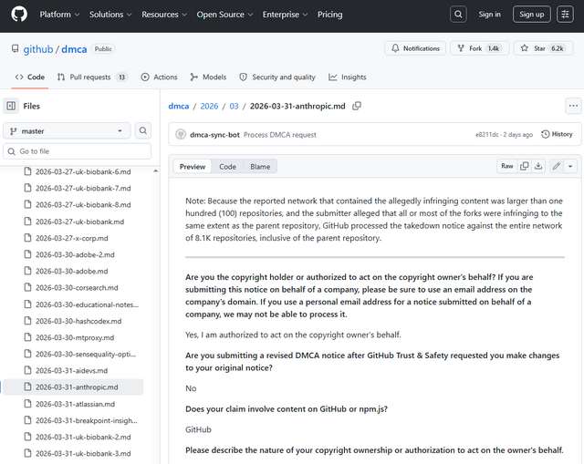Click the dmca-sync-bot avatar

[181, 134]
